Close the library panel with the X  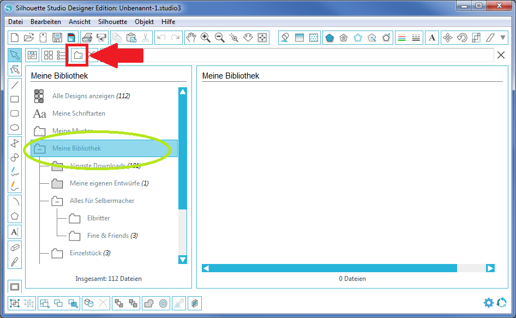[x=501, y=55]
